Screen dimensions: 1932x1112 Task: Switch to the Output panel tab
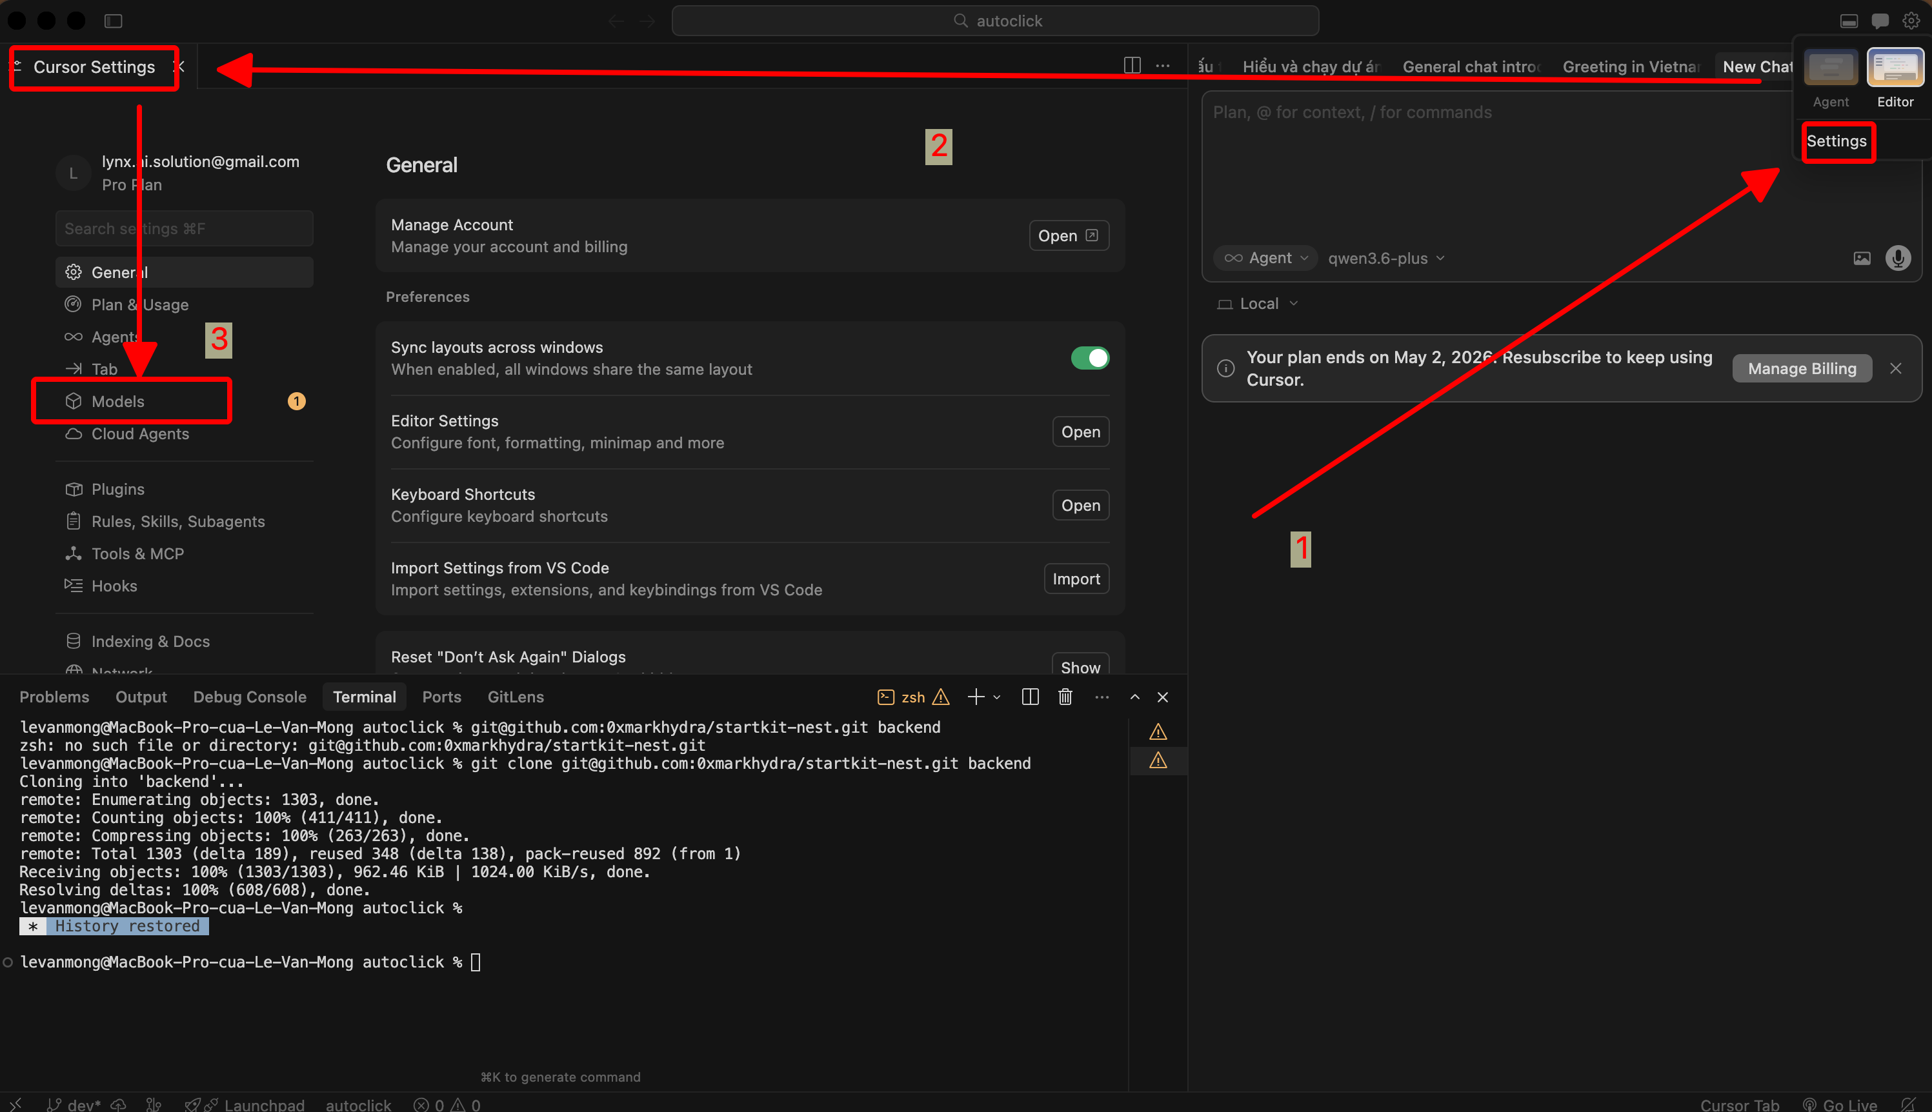tap(141, 697)
